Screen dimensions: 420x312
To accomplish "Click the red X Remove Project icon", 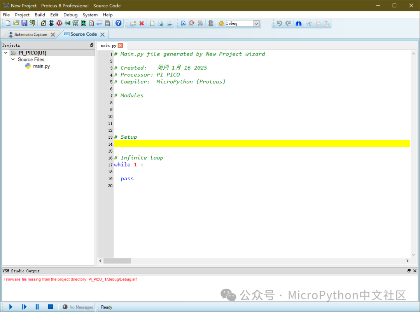I will click(142, 24).
